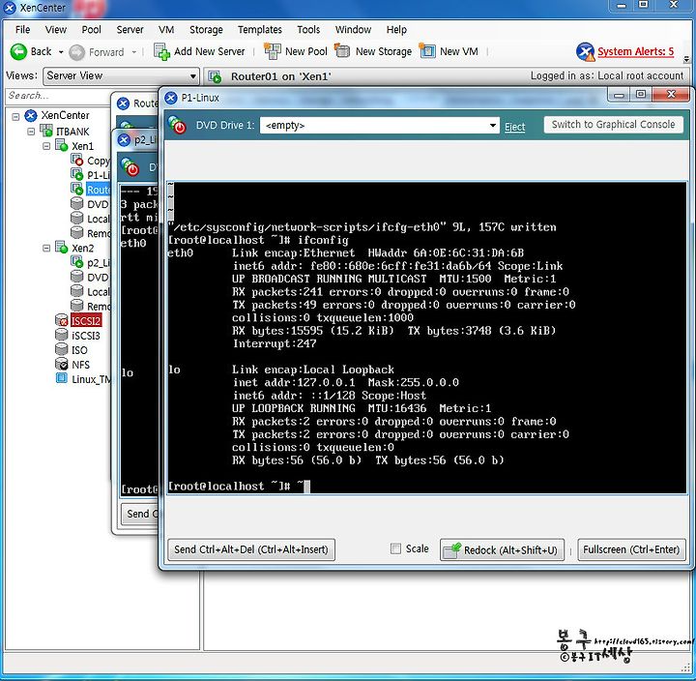Click the Search field in tree panel
Viewport: 696px width, 681px height.
click(x=57, y=96)
